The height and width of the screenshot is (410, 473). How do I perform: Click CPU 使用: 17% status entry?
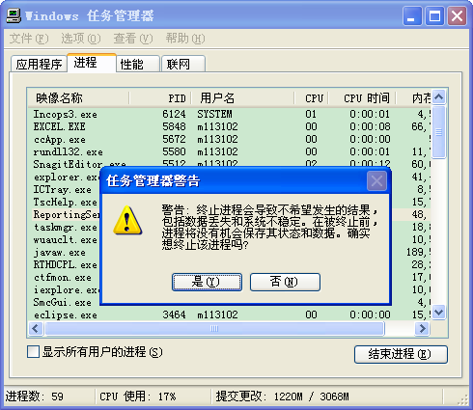click(x=138, y=396)
